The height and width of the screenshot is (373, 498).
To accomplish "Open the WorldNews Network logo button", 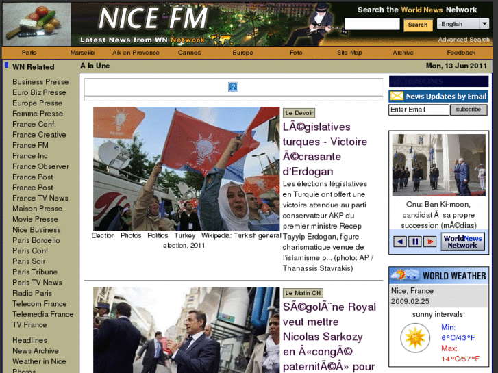I will coord(462,242).
